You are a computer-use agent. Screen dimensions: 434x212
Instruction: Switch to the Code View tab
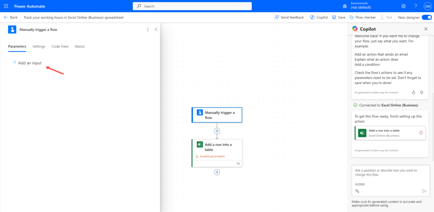click(60, 47)
